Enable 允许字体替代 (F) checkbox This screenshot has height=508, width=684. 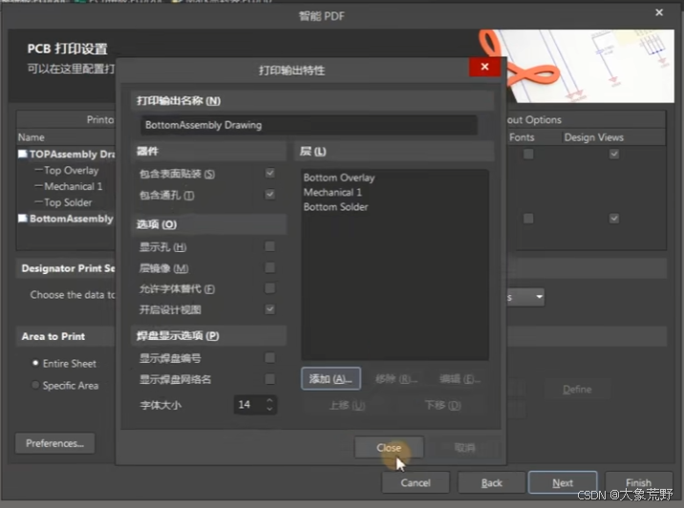pos(270,288)
